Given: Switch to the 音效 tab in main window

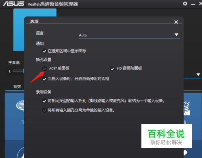Looking at the screenshot, I should pyautogui.click(x=17, y=86).
